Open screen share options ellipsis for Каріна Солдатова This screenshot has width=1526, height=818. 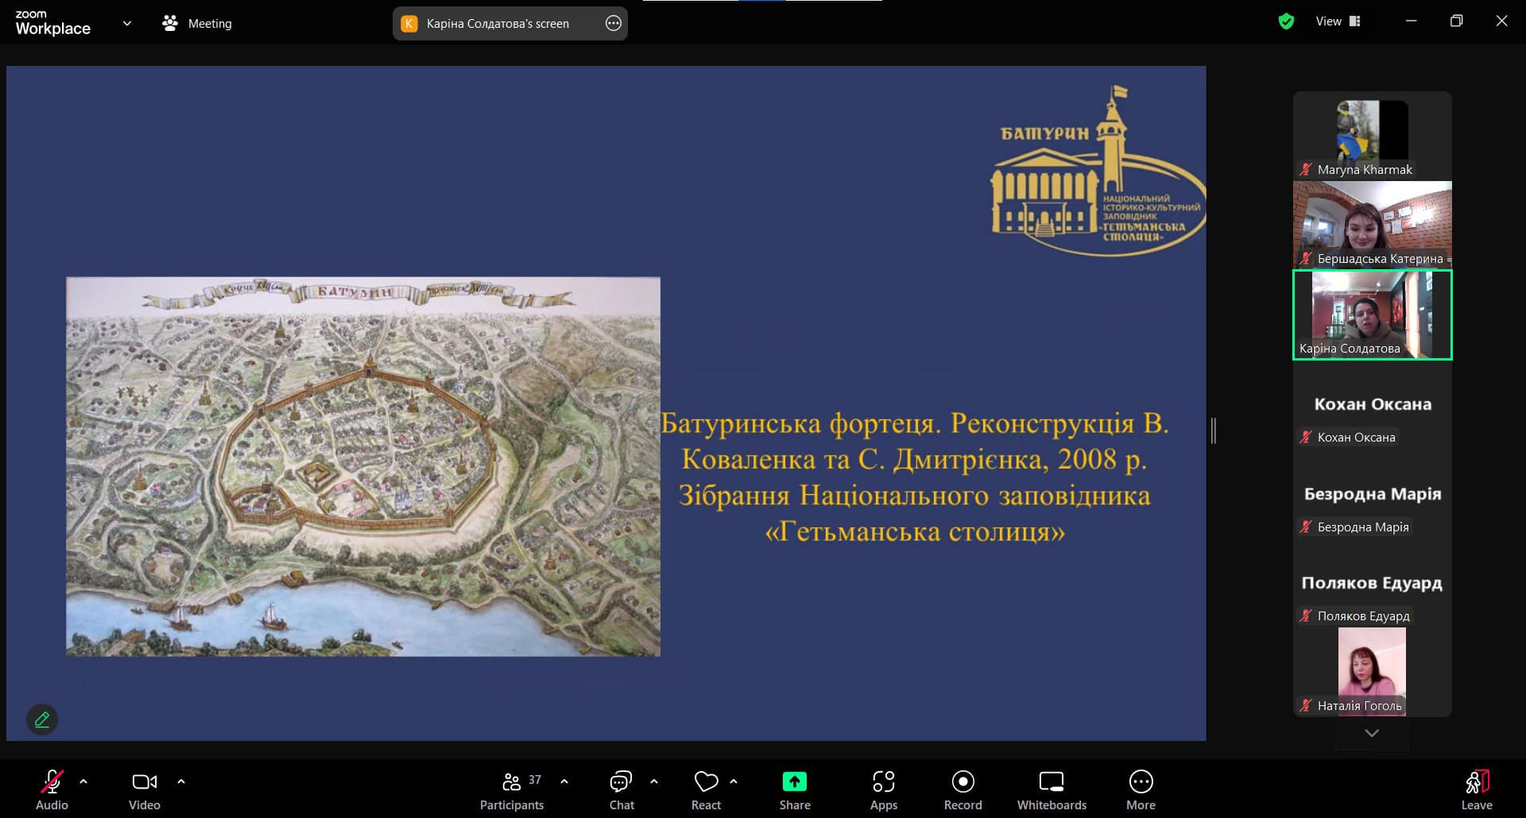point(614,23)
